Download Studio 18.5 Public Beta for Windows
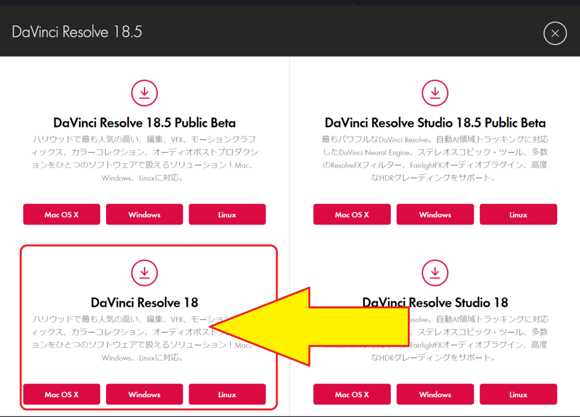 point(435,214)
